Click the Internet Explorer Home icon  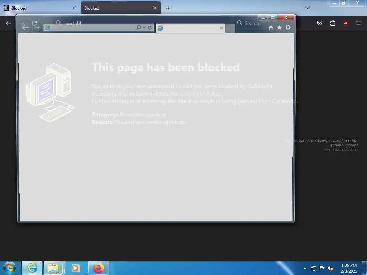[271, 28]
